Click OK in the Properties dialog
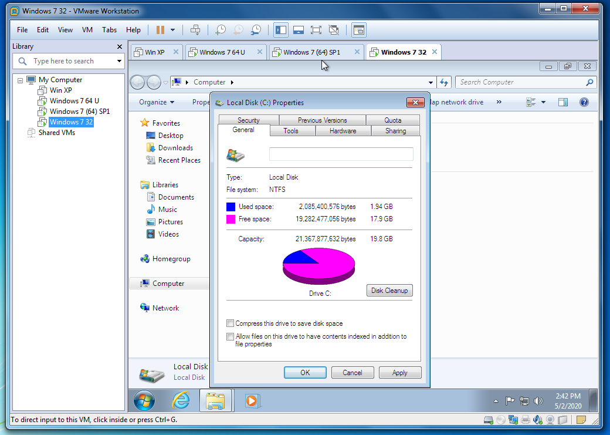 (305, 373)
